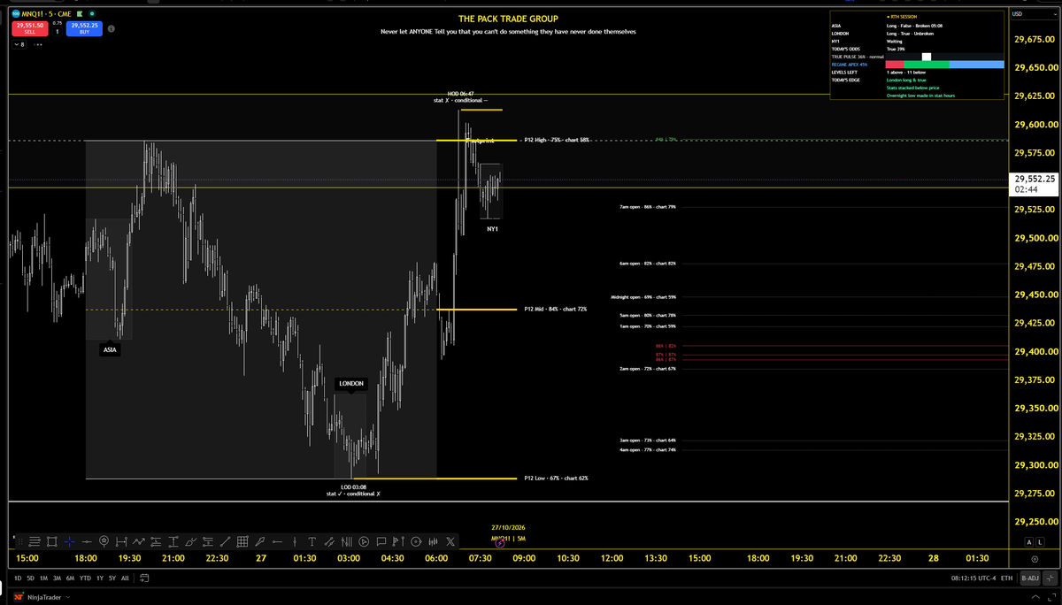Click the drag handle of the drawing toolbar

[x=20, y=541]
